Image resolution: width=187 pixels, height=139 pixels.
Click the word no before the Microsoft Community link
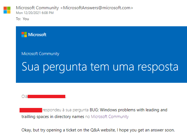[88, 117]
